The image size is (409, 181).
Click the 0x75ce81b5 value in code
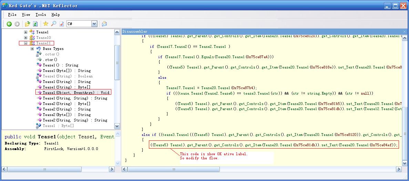[x=329, y=104]
